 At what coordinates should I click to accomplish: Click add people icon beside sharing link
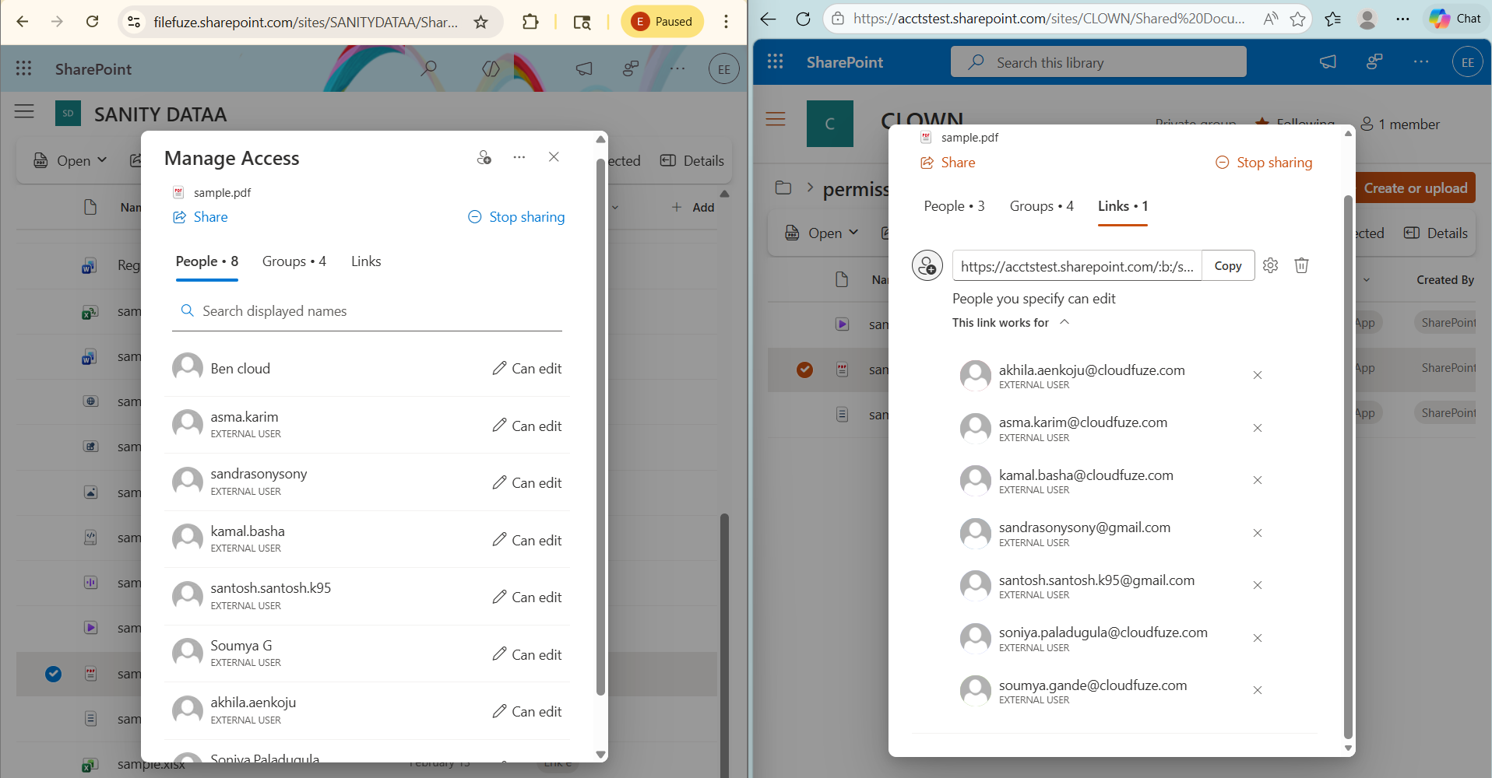[x=927, y=265]
